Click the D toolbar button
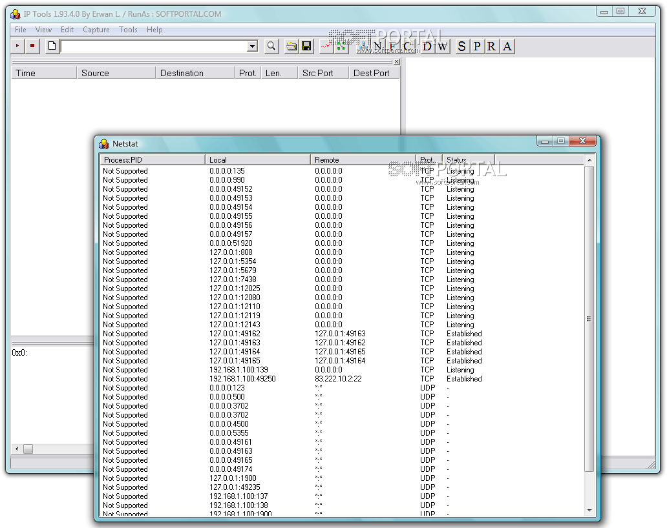Image resolution: width=667 pixels, height=528 pixels. pyautogui.click(x=427, y=46)
